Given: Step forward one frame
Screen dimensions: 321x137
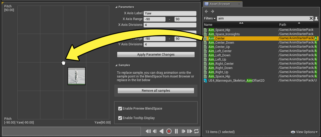Looking at the screenshot, I should click(x=183, y=131).
